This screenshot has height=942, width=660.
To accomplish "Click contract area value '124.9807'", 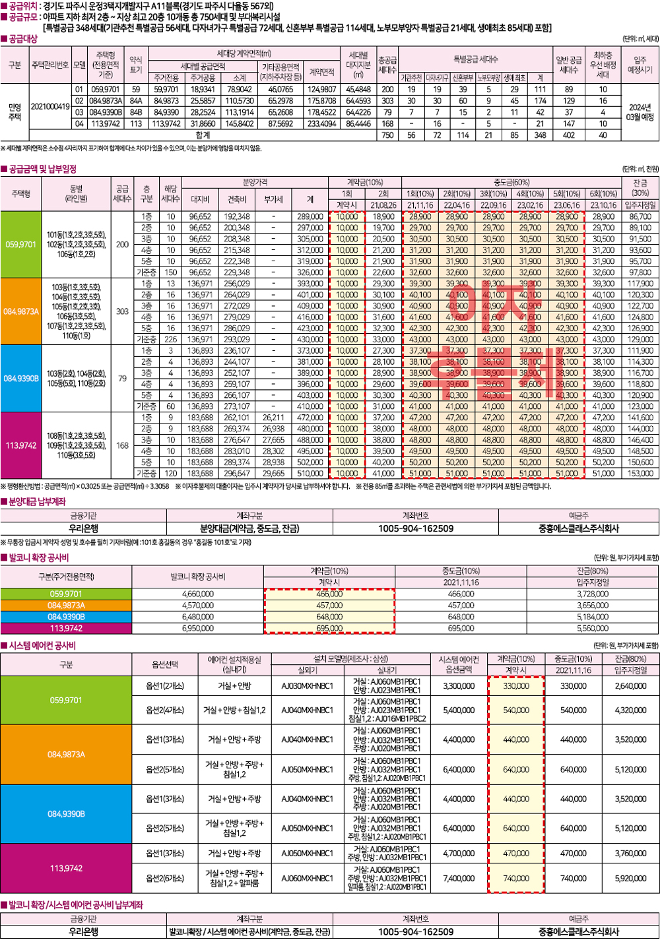I will coord(321,89).
